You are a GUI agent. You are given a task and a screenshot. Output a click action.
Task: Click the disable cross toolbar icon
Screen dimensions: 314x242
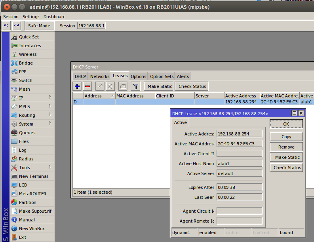(110, 86)
